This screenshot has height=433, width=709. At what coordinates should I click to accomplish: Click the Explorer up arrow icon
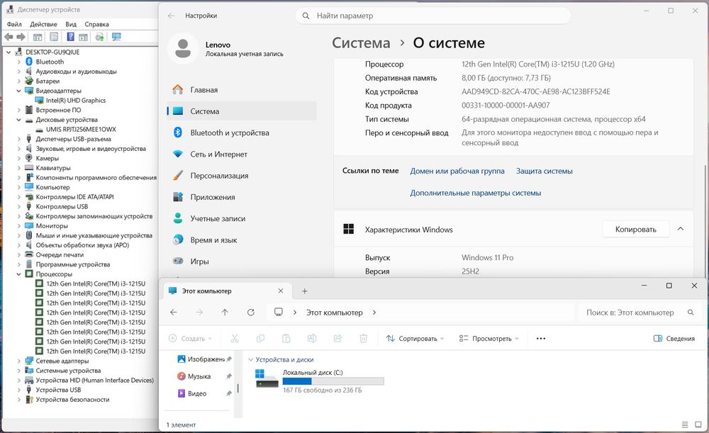click(x=225, y=313)
